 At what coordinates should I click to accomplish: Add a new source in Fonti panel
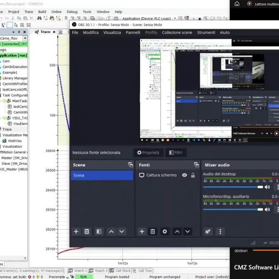point(142,232)
